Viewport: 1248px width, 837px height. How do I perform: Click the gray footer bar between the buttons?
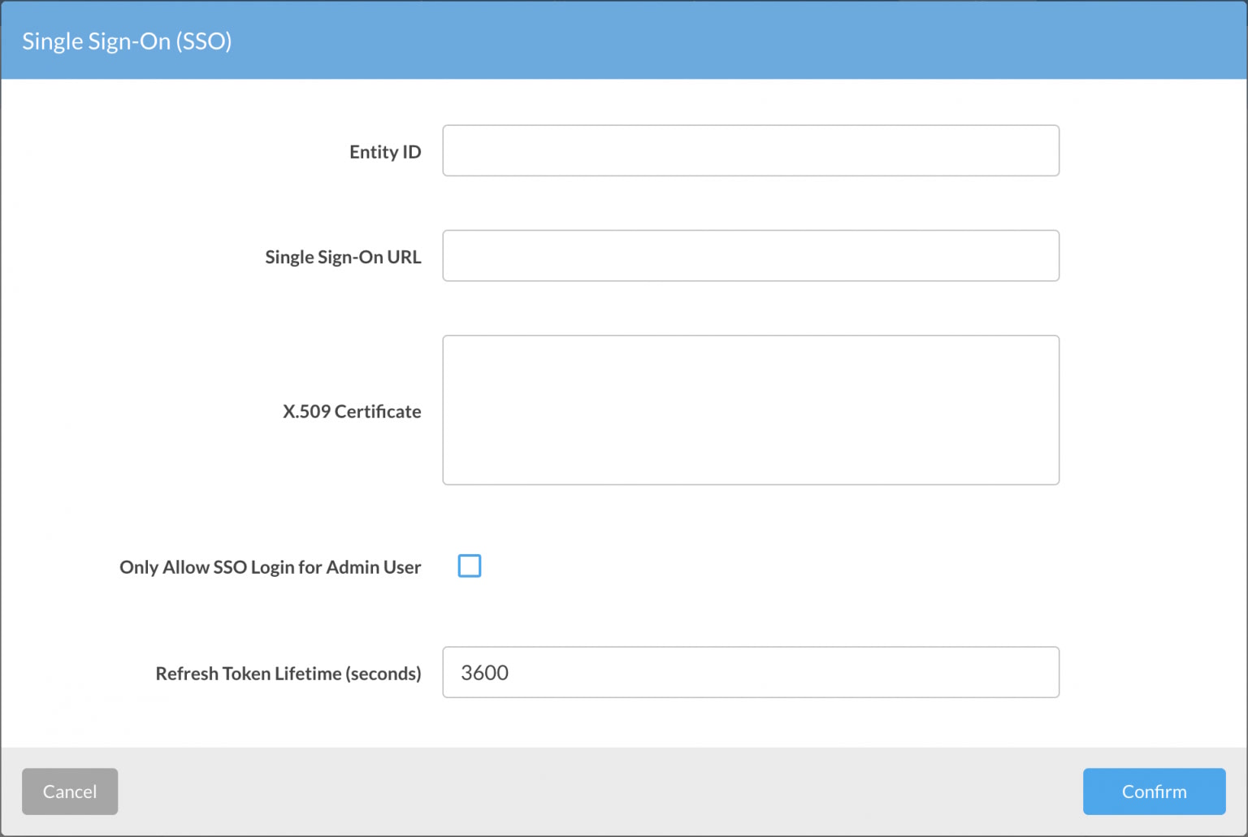point(601,791)
